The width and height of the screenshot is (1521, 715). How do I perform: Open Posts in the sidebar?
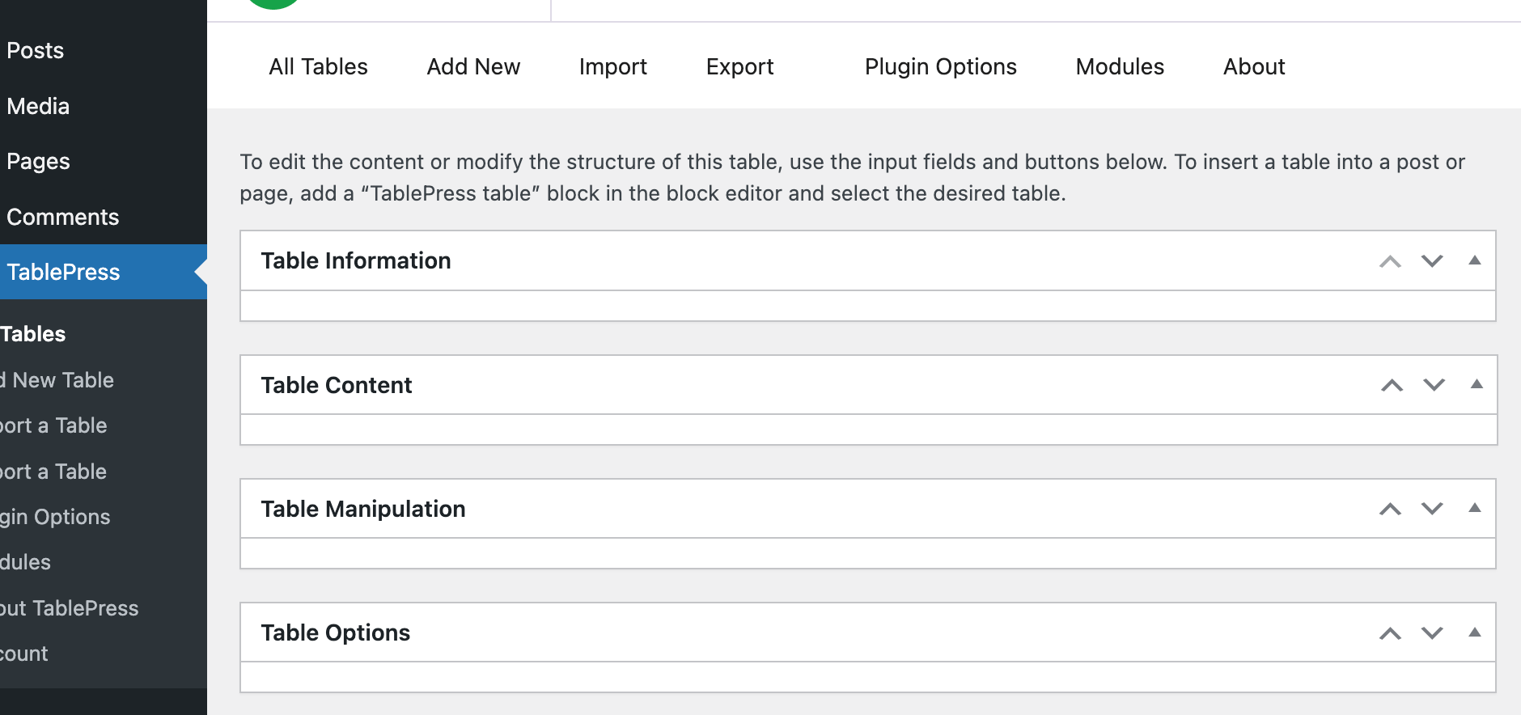tap(36, 51)
